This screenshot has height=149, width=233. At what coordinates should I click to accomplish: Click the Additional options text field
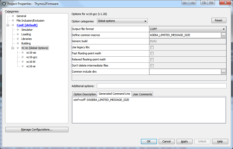click(162, 86)
